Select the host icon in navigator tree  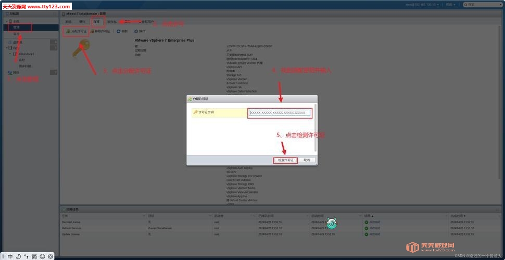pos(10,21)
